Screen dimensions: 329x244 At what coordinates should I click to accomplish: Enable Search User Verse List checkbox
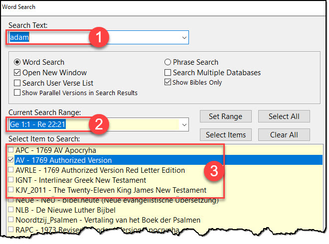click(x=17, y=83)
